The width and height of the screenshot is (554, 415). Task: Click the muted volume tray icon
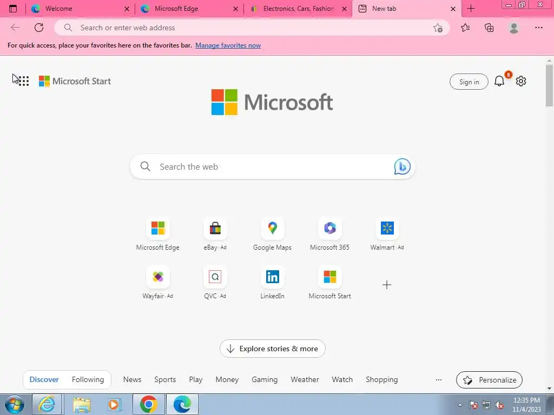click(499, 405)
